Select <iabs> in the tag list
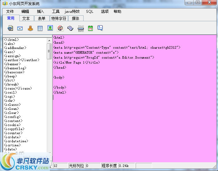218x171 pixels. coord(9,44)
